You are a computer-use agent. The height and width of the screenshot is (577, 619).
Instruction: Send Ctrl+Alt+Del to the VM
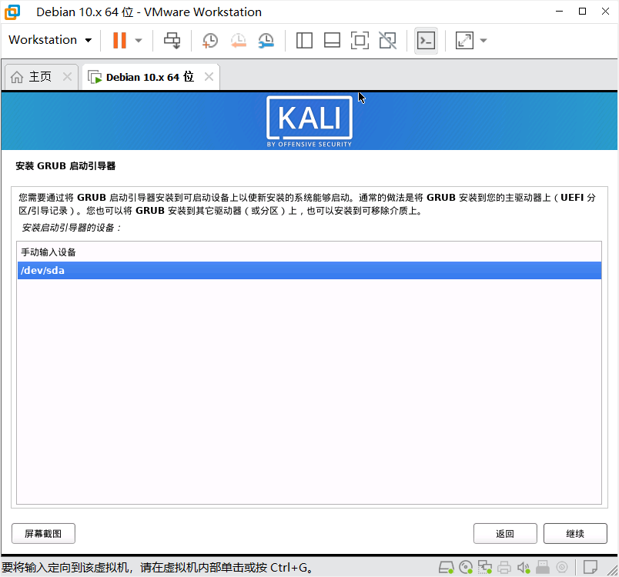(x=172, y=40)
